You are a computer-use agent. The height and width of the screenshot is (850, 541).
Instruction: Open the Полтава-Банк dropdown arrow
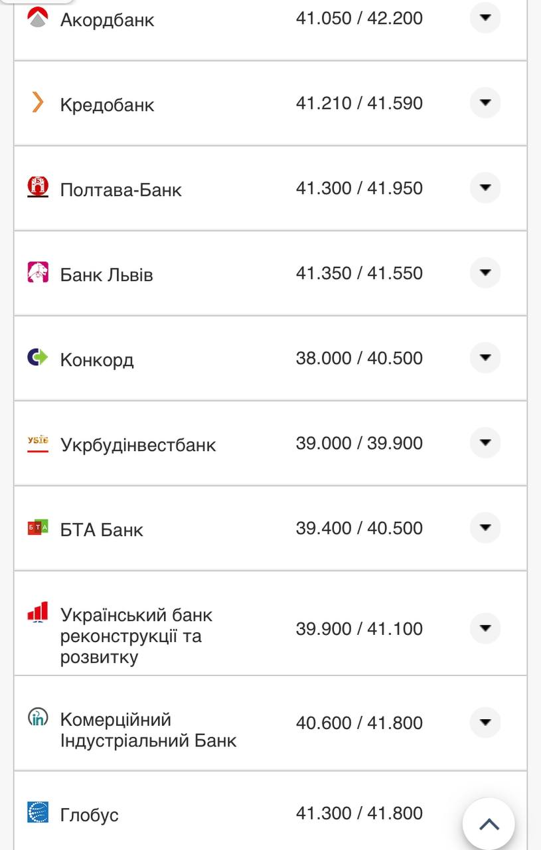tap(485, 187)
